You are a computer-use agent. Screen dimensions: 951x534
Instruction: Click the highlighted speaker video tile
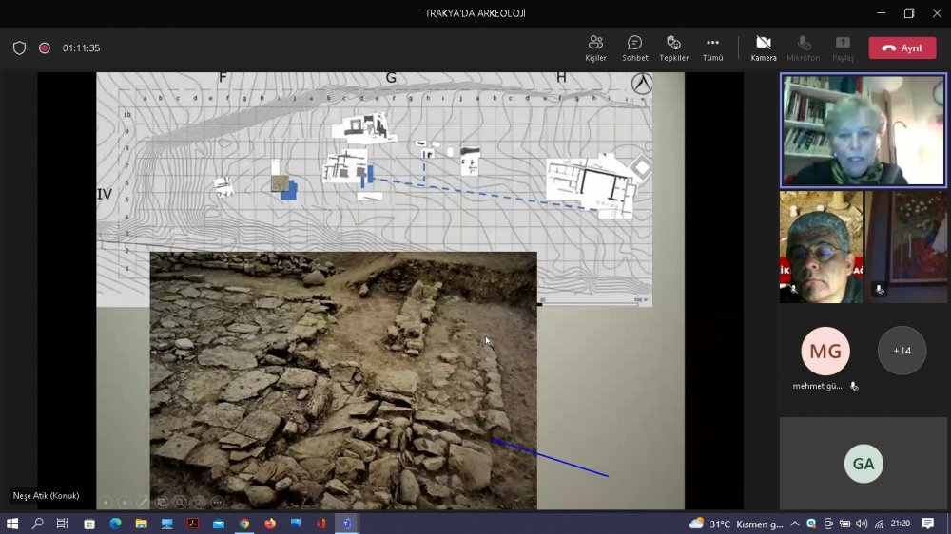pyautogui.click(x=864, y=130)
